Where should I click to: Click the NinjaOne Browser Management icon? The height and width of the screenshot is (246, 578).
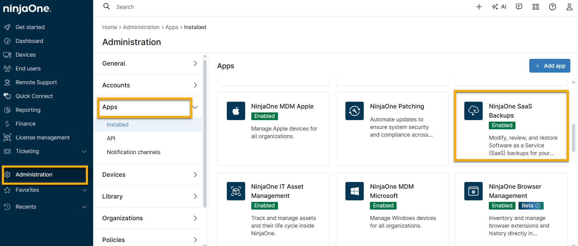pos(473,191)
